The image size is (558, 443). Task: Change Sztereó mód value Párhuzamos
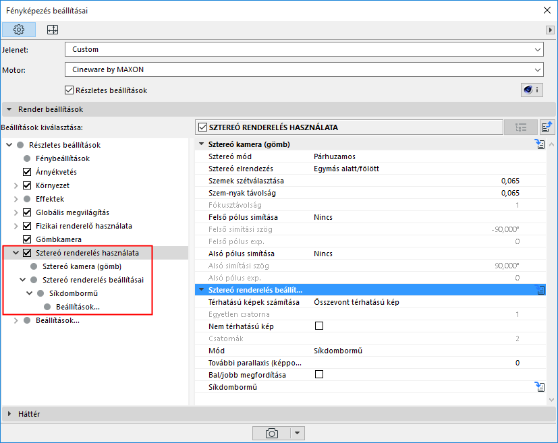click(x=335, y=156)
